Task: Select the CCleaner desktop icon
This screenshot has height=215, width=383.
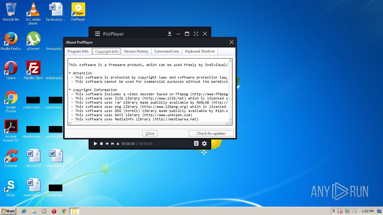Action: (x=11, y=158)
